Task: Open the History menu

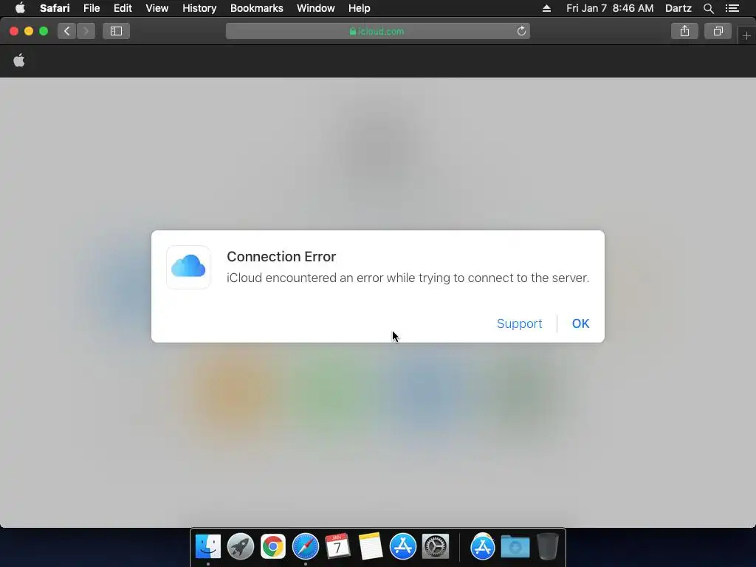Action: coord(199,8)
